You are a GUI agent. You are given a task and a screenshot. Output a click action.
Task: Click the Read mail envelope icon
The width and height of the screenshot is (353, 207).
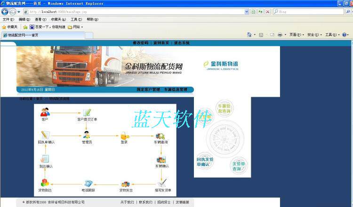point(272,35)
